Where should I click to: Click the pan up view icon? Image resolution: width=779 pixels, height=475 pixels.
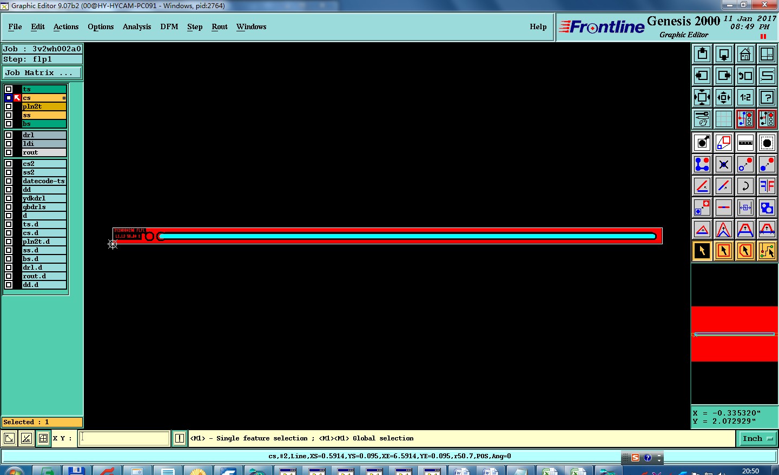click(x=702, y=54)
